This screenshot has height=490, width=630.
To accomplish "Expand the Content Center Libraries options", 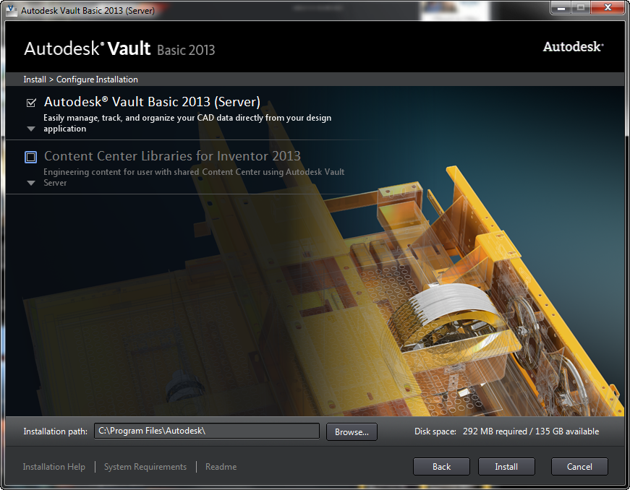I will click(x=30, y=183).
